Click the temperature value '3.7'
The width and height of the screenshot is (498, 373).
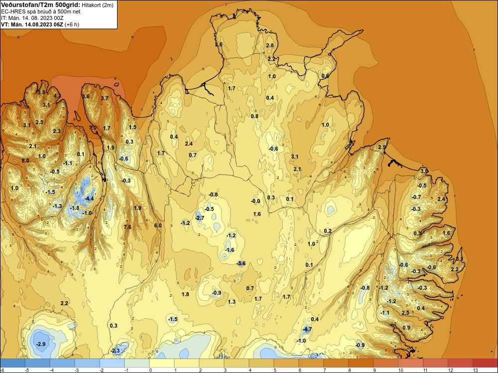[x=105, y=98]
